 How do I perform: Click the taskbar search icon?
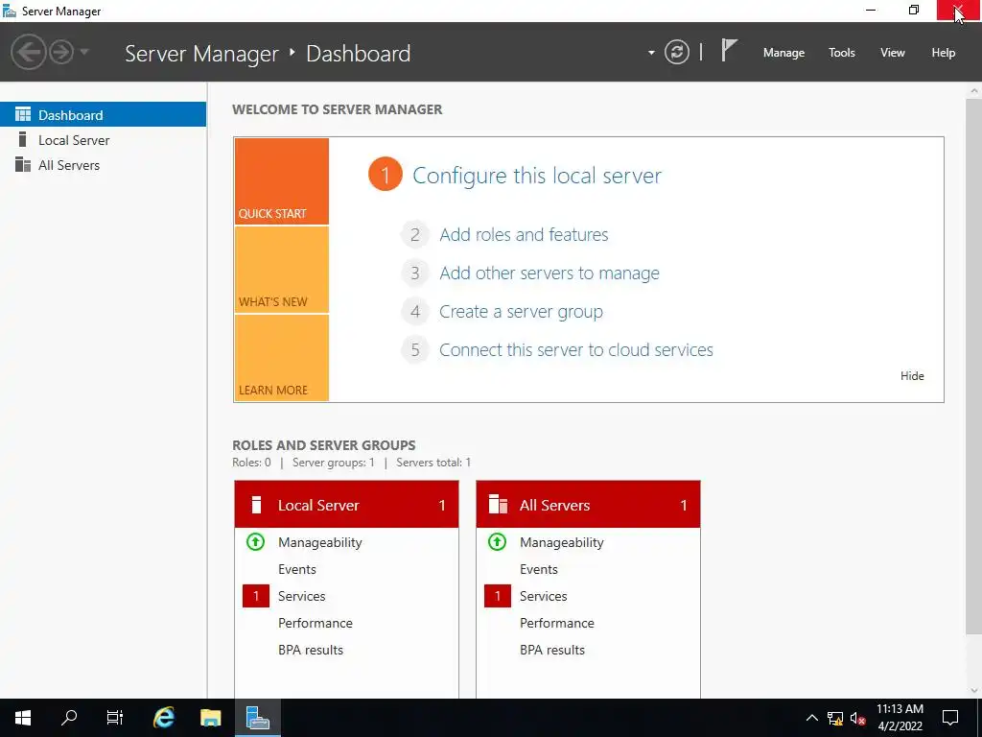[69, 718]
